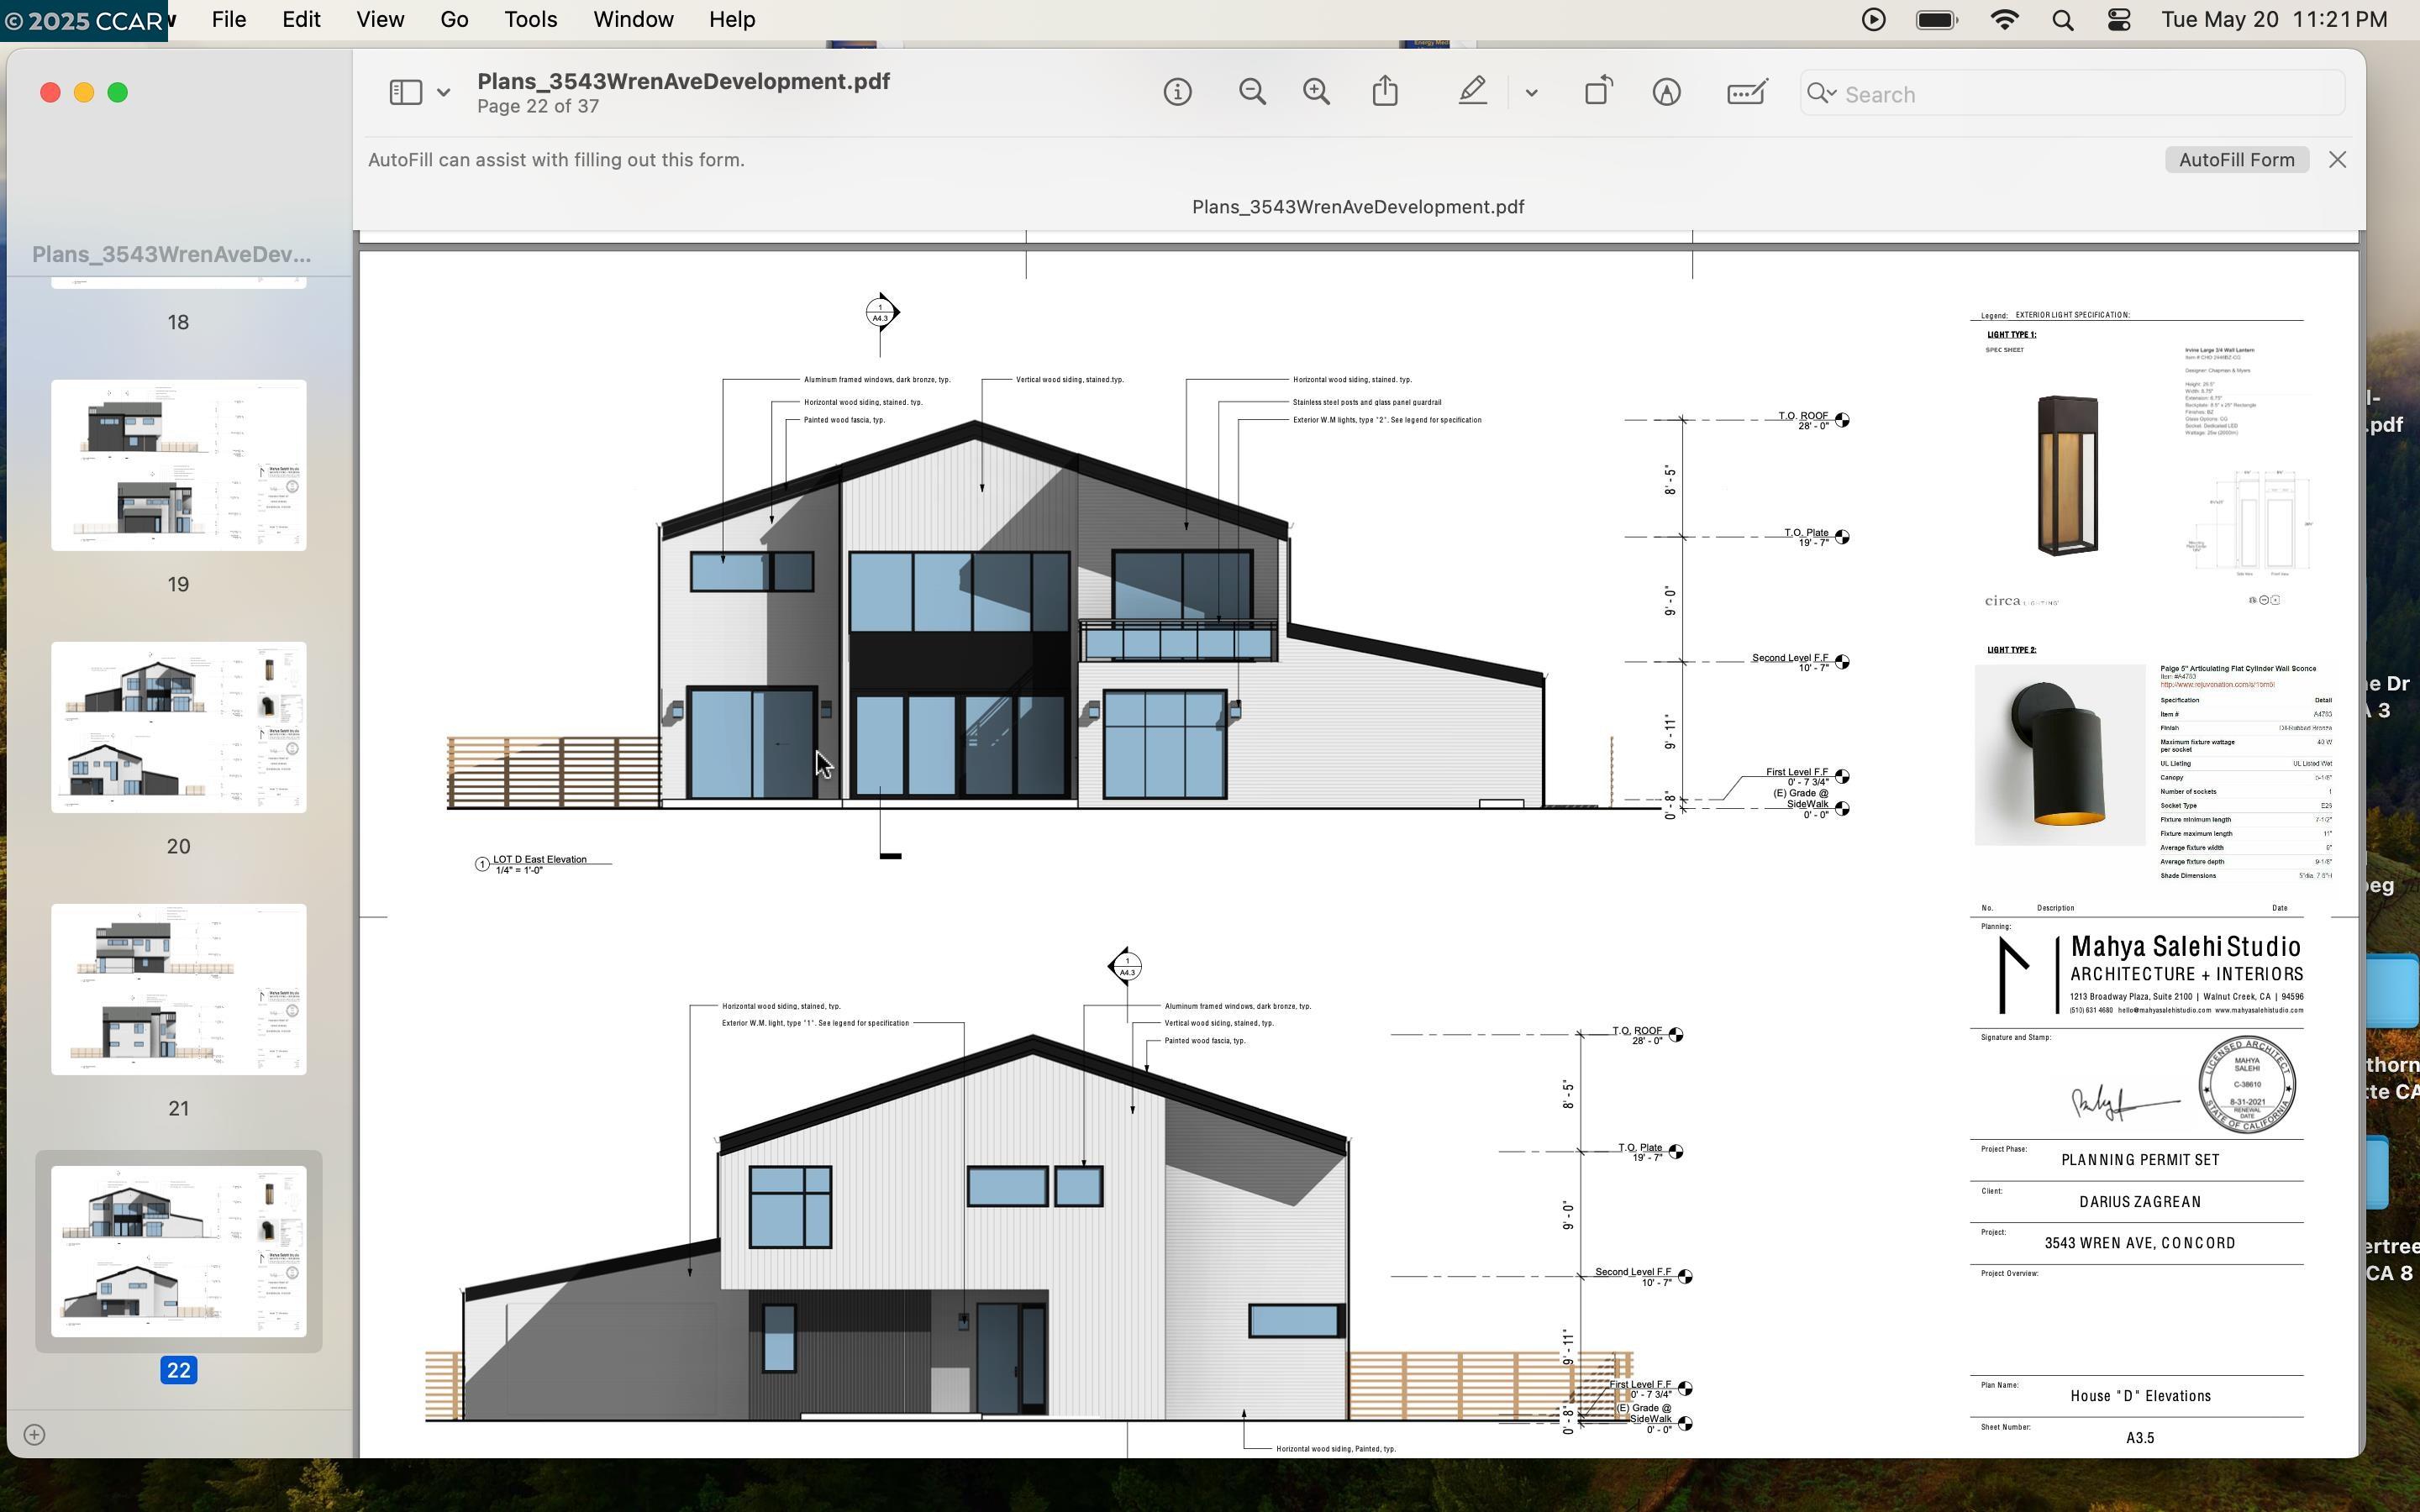The height and width of the screenshot is (1512, 2420).
Task: Open the Share button in toolbar
Action: (1385, 93)
